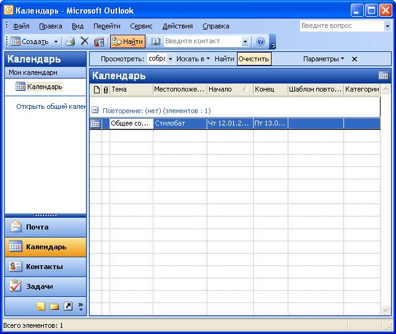
Task: Sort by the icon column header
Action: click(x=97, y=89)
